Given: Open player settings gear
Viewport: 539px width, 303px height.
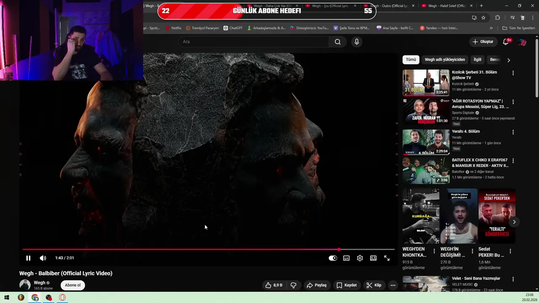Looking at the screenshot, I should pos(360,258).
